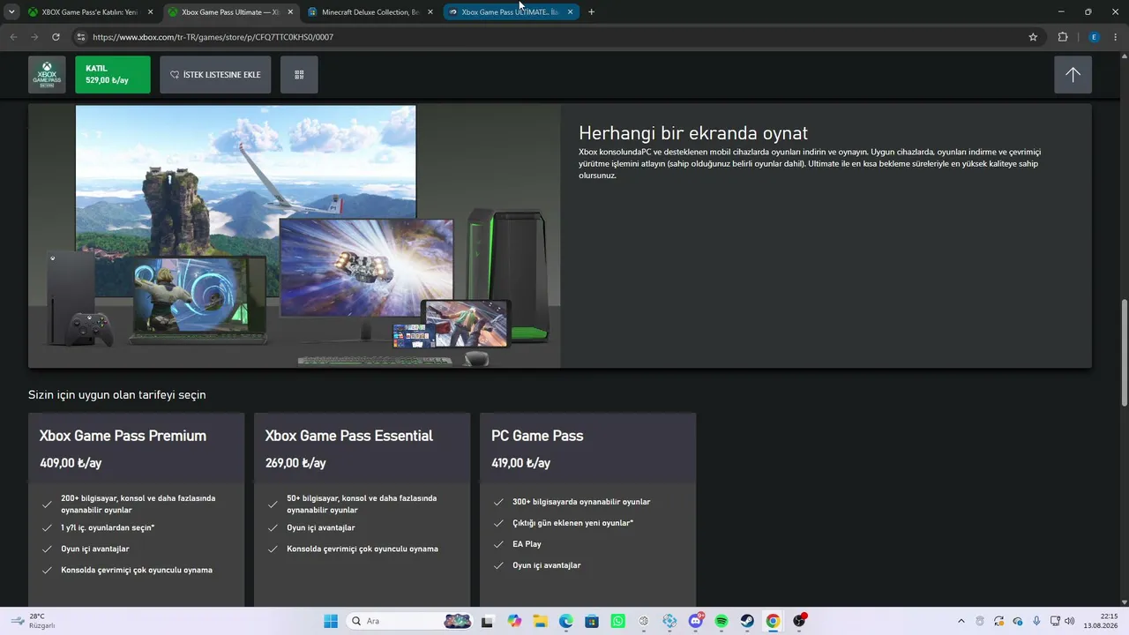Open Microsoft Edge from the taskbar
1129x635 pixels.
coord(566,621)
